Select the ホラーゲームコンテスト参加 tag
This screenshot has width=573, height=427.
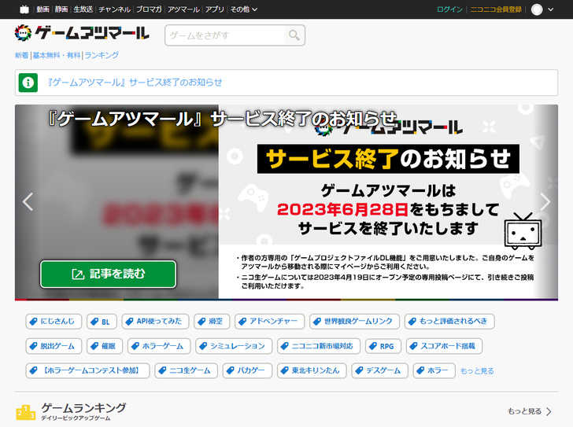(87, 371)
